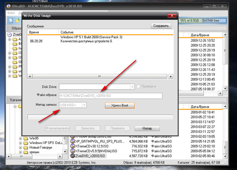Click the Прервать button
Screen dimensions: 237x170
click(117, 128)
